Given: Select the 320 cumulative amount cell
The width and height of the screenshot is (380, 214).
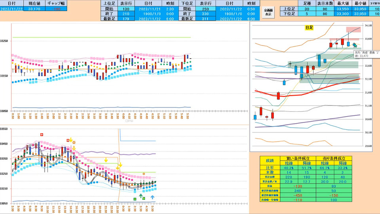Looking at the screenshot, I should click(289, 177).
